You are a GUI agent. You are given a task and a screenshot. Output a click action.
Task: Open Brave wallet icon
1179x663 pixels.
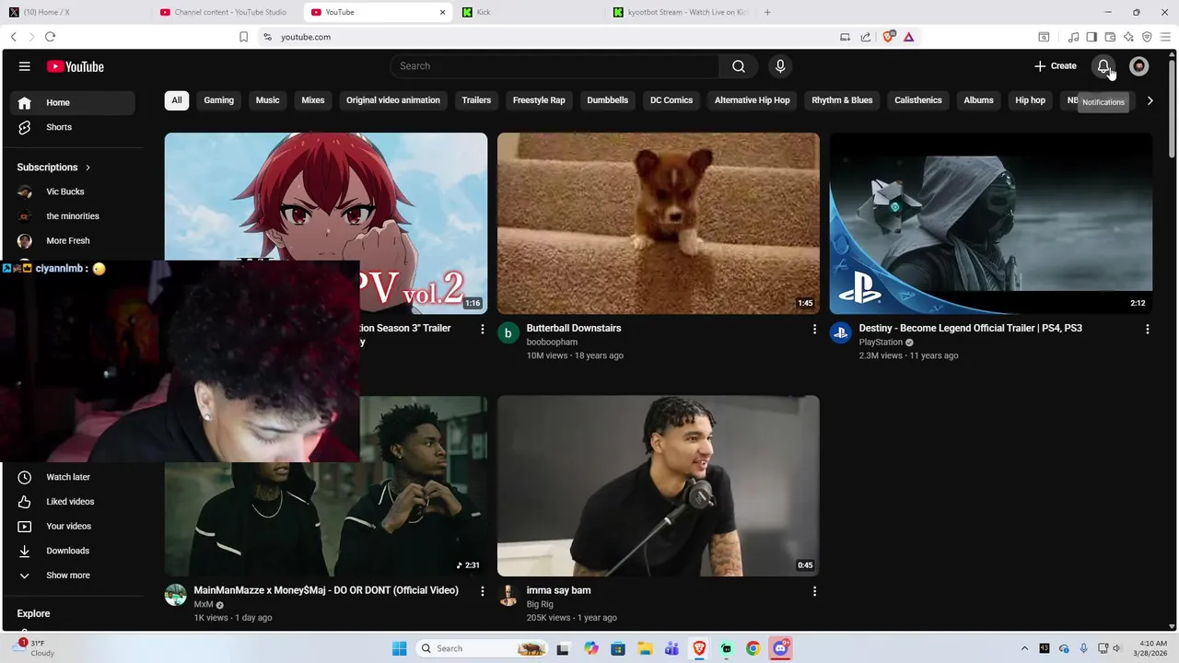point(1110,37)
